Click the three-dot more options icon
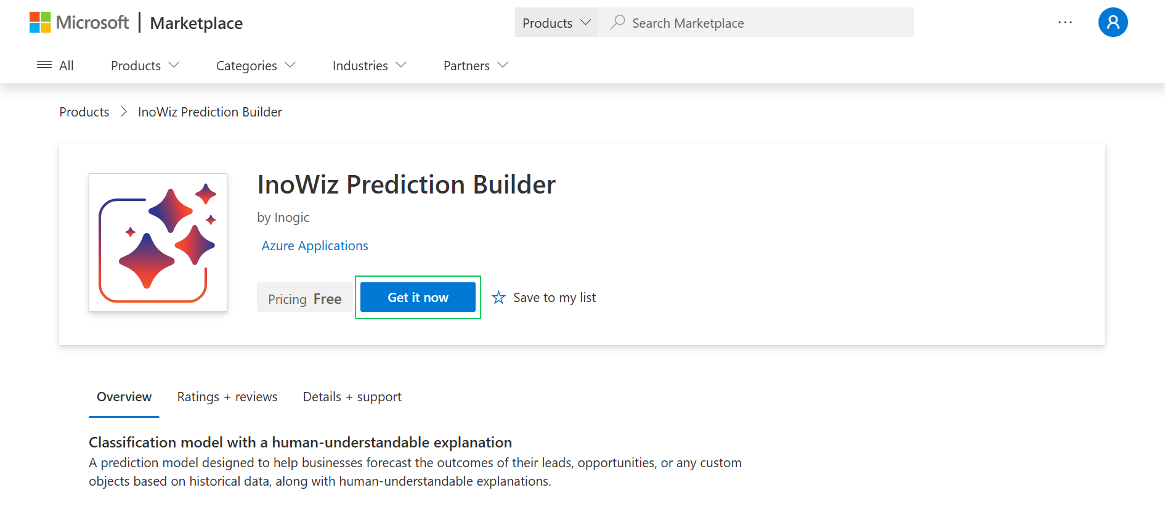The width and height of the screenshot is (1165, 514). pos(1065,23)
